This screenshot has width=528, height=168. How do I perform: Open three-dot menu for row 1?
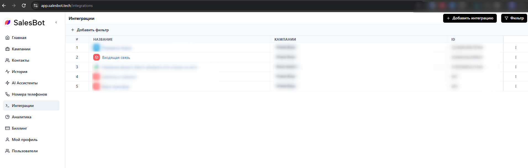pyautogui.click(x=516, y=48)
